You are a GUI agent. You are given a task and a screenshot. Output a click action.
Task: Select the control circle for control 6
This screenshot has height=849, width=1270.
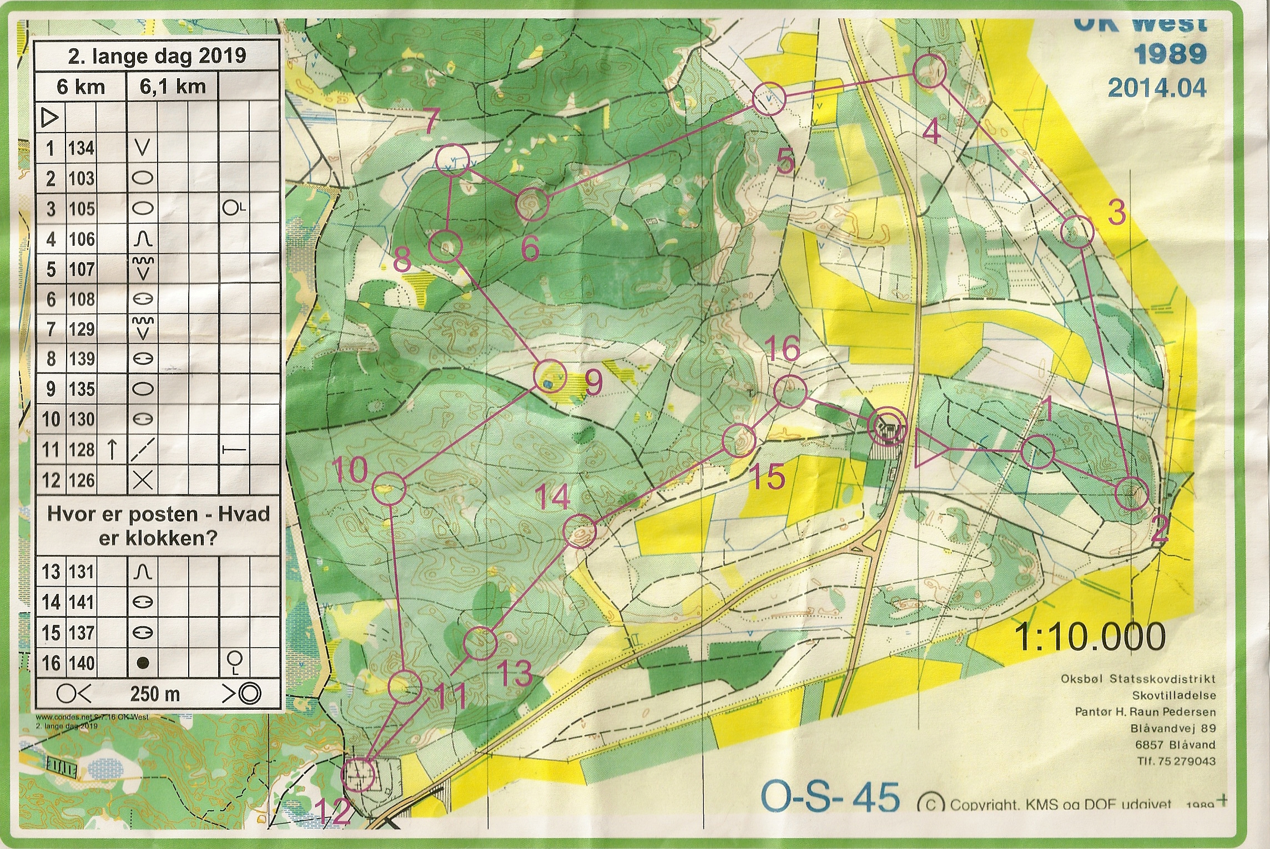[x=533, y=205]
